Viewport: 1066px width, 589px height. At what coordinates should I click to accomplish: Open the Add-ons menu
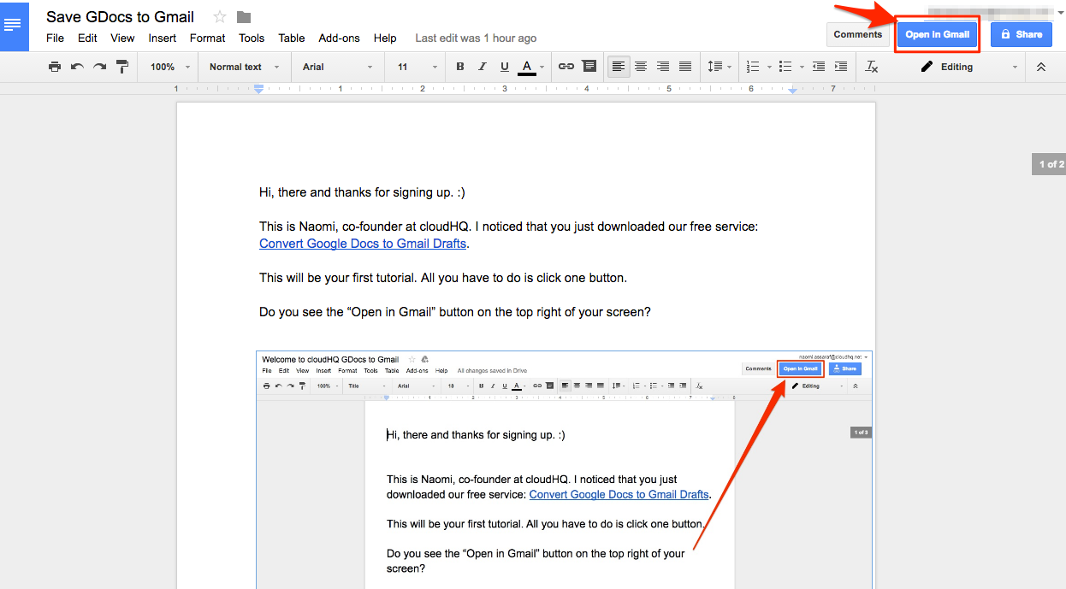tap(339, 38)
